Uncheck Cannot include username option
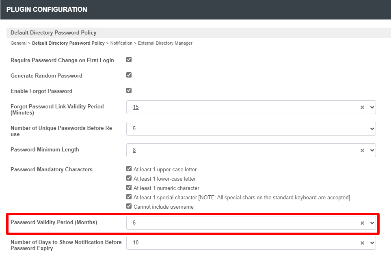 (x=129, y=206)
